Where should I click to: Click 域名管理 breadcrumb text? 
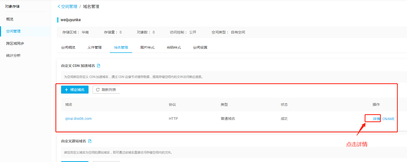91,6
